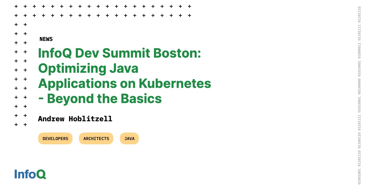The height and width of the screenshot is (191, 365).
Task: Click the green Q in InfoQ logo
Action: [41, 174]
